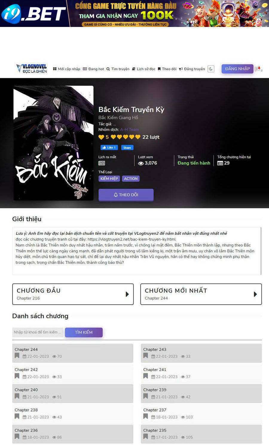Open latest chapter via CHƯƠNG MỚI NHẤT arrow
269x445 pixels.
coord(255,294)
